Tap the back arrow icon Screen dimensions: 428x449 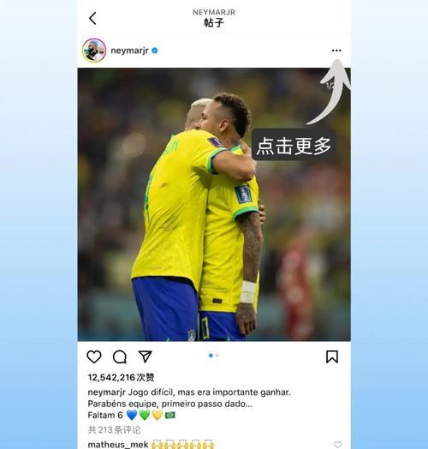(92, 18)
